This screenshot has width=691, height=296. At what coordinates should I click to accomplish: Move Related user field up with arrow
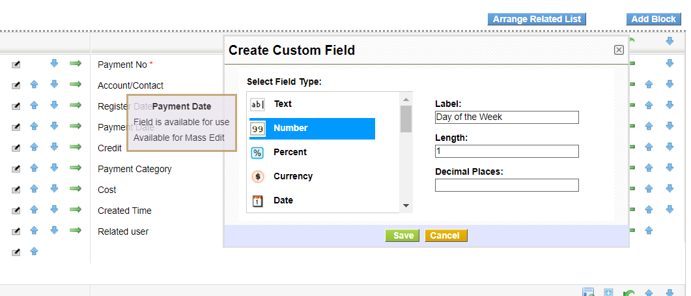click(x=34, y=231)
